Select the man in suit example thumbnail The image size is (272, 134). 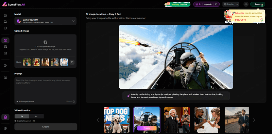pyautogui.click(x=237, y=120)
